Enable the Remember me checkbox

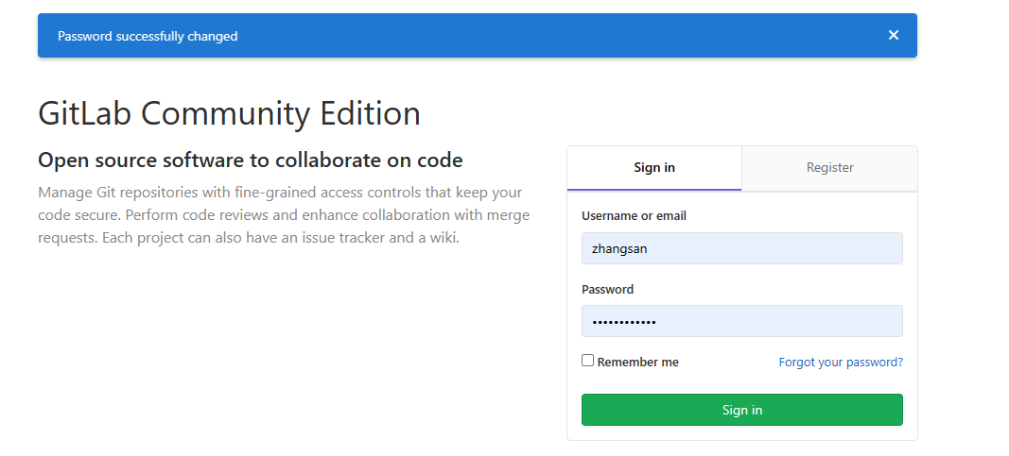587,361
